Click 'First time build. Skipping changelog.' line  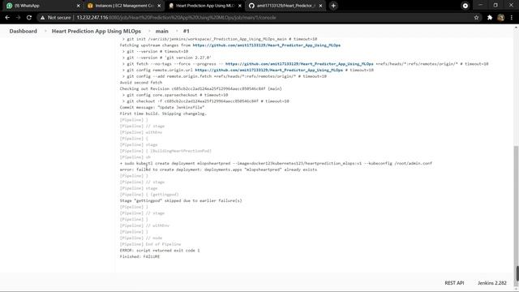[163, 114]
